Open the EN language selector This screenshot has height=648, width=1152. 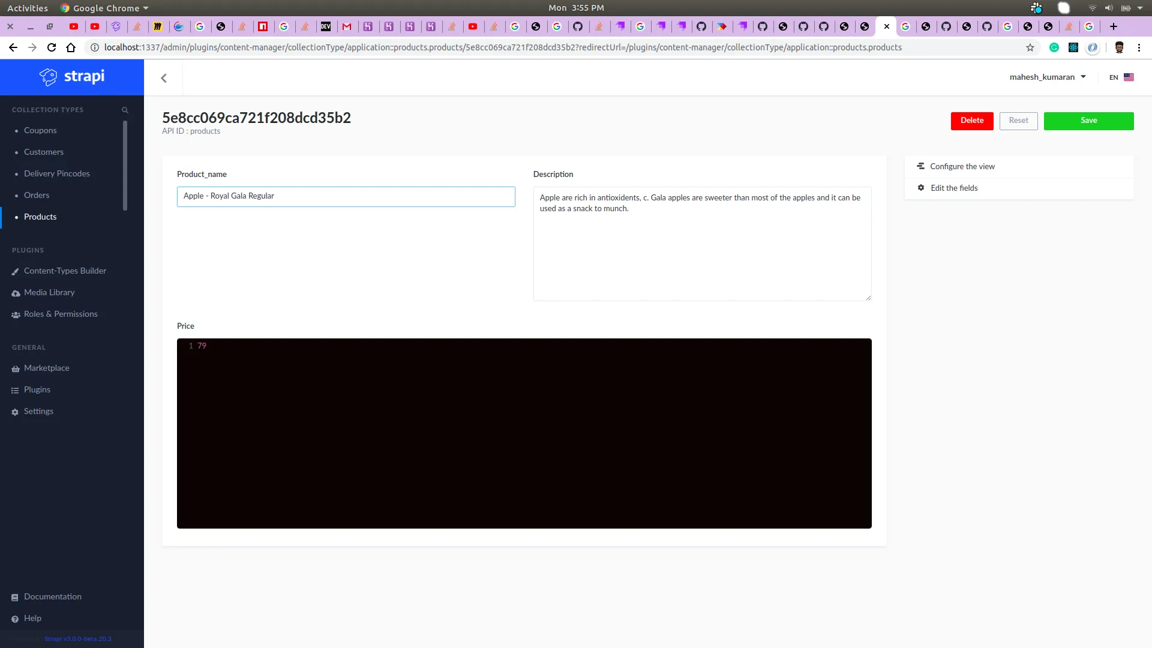(x=1121, y=77)
